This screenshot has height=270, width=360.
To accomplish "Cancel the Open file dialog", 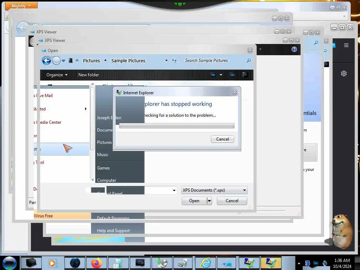I will pos(232,201).
